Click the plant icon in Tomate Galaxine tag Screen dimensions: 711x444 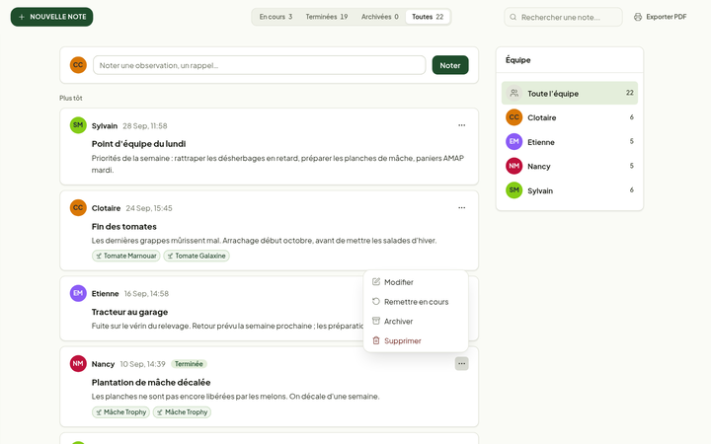click(x=170, y=256)
